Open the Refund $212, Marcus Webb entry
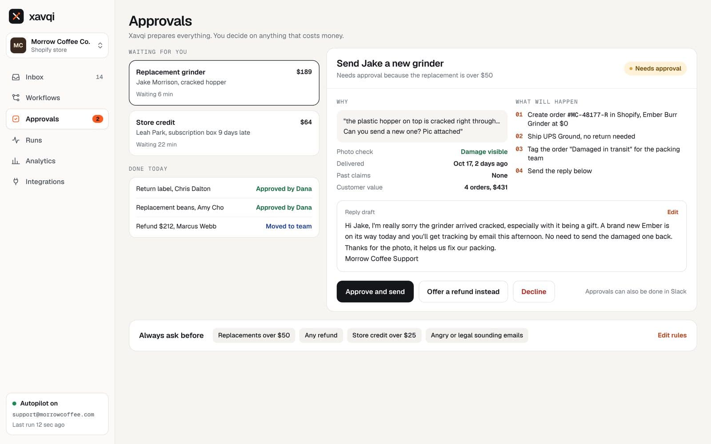Screen dimensions: 711x444 224,226
